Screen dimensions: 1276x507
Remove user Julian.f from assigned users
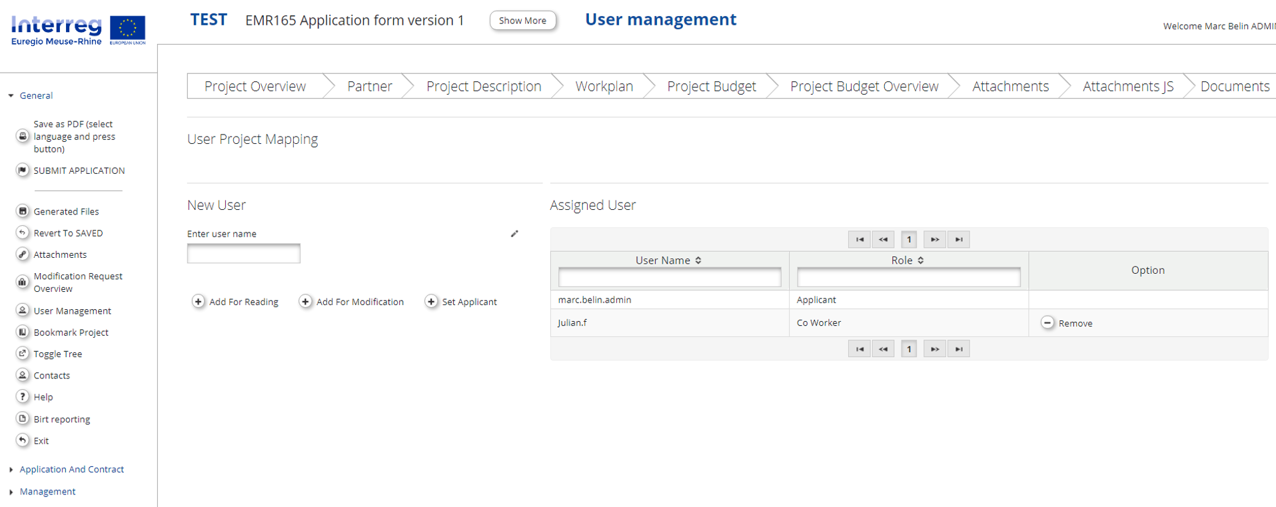point(1048,323)
